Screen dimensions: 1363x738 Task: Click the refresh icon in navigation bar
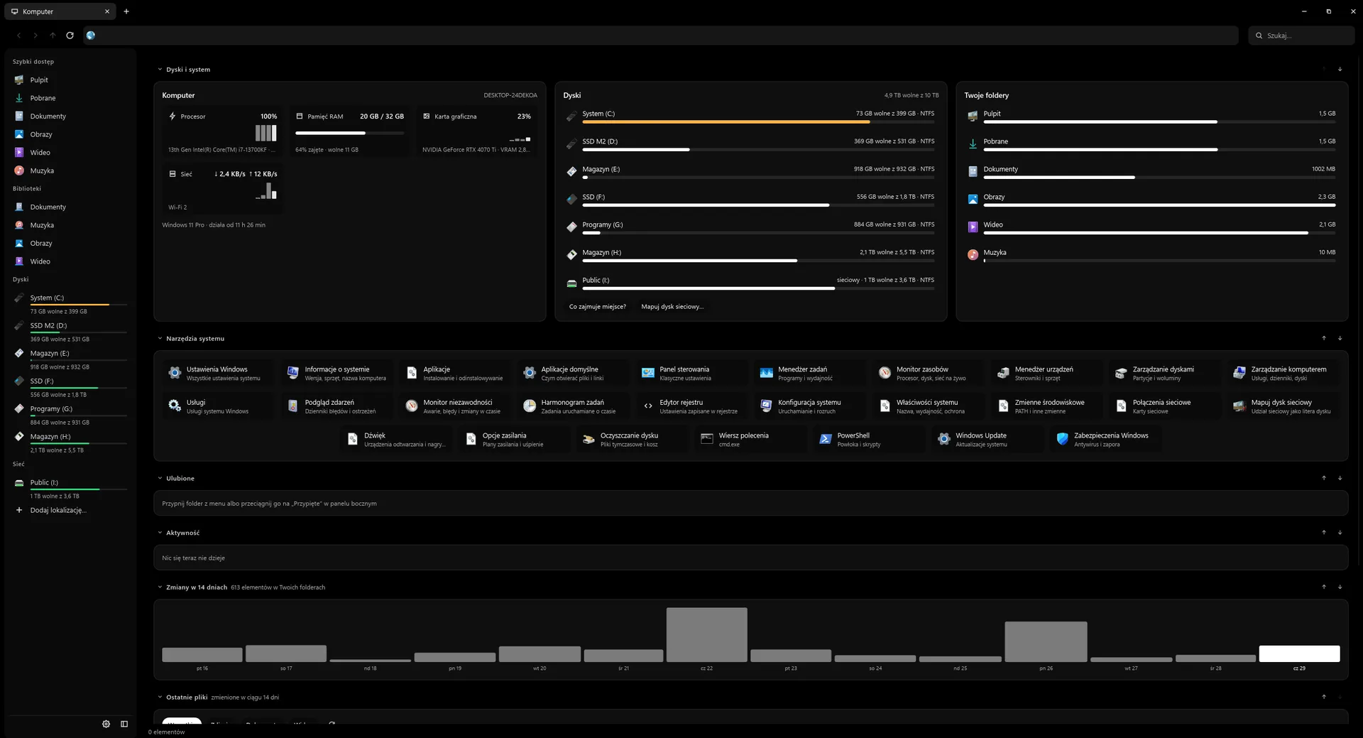(70, 36)
